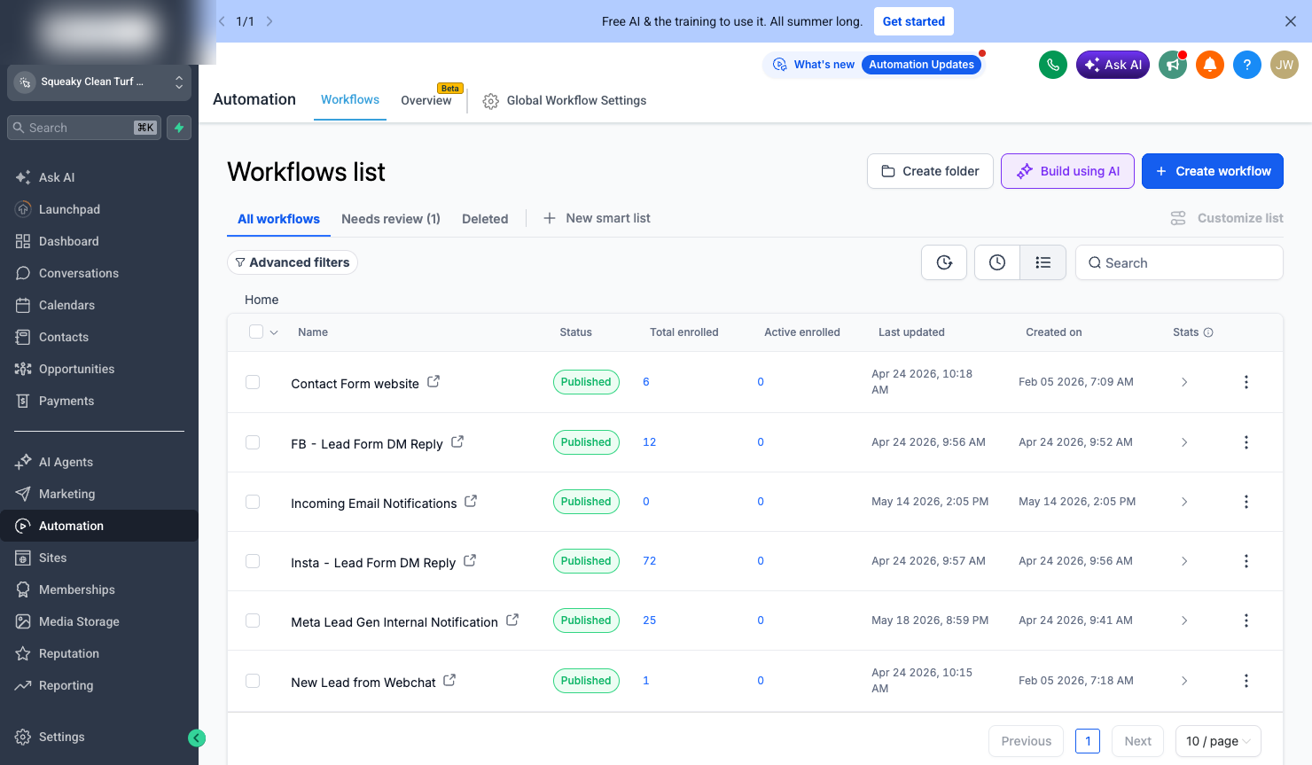Open Advanced filters

[293, 262]
